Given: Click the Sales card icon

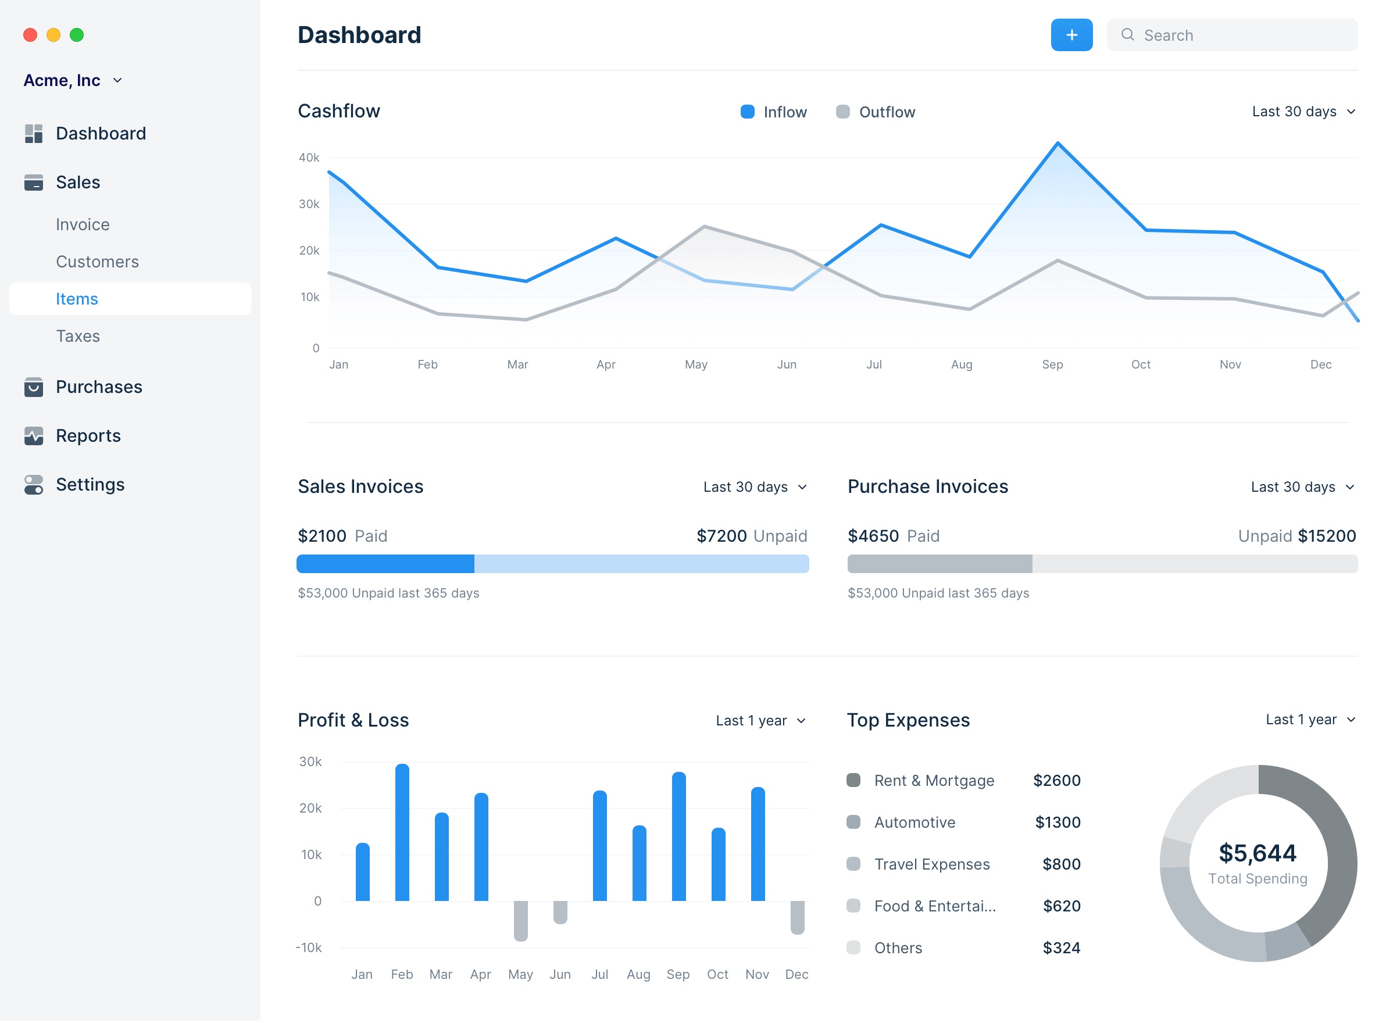Looking at the screenshot, I should 34,183.
